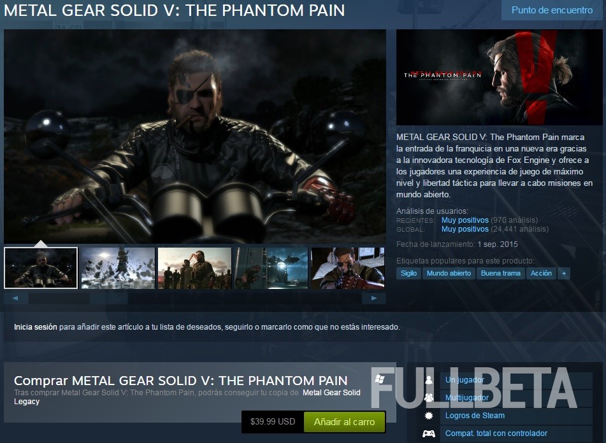
Task: Add the game to cart with Añadir al carro
Action: (344, 422)
